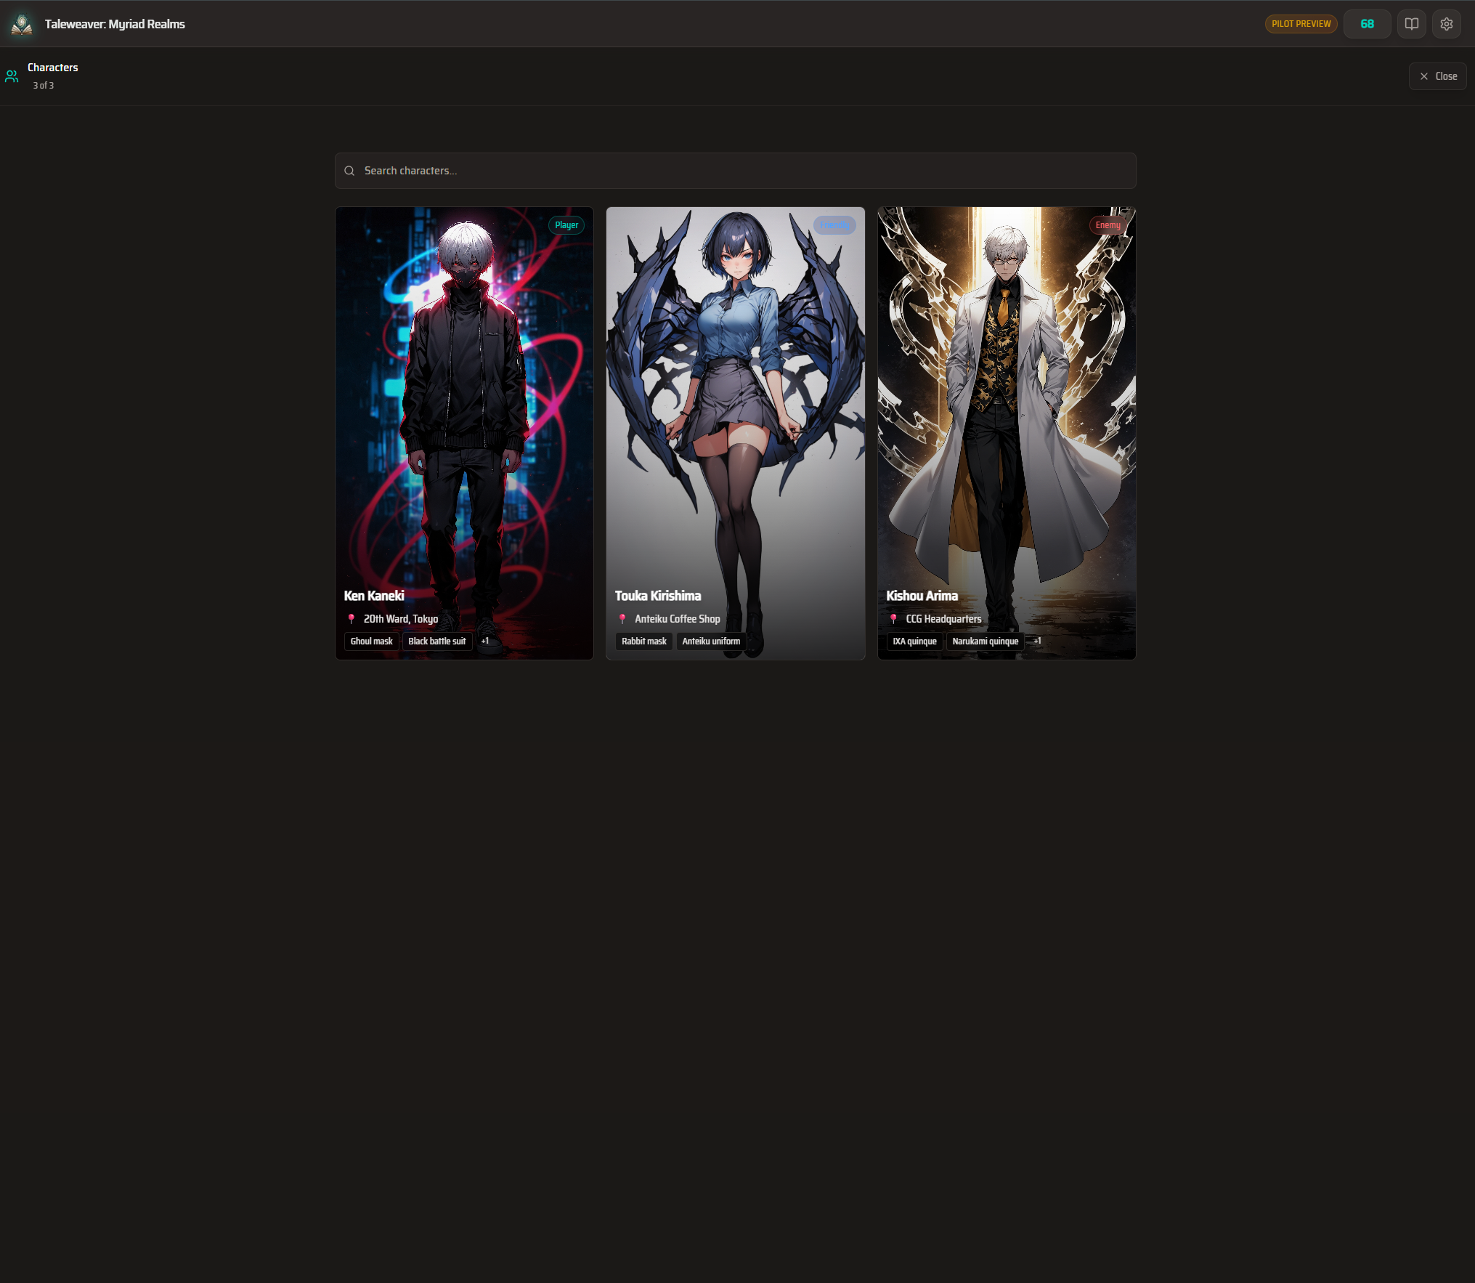This screenshot has width=1475, height=1283.
Task: Open the settings gear icon
Action: pos(1447,24)
